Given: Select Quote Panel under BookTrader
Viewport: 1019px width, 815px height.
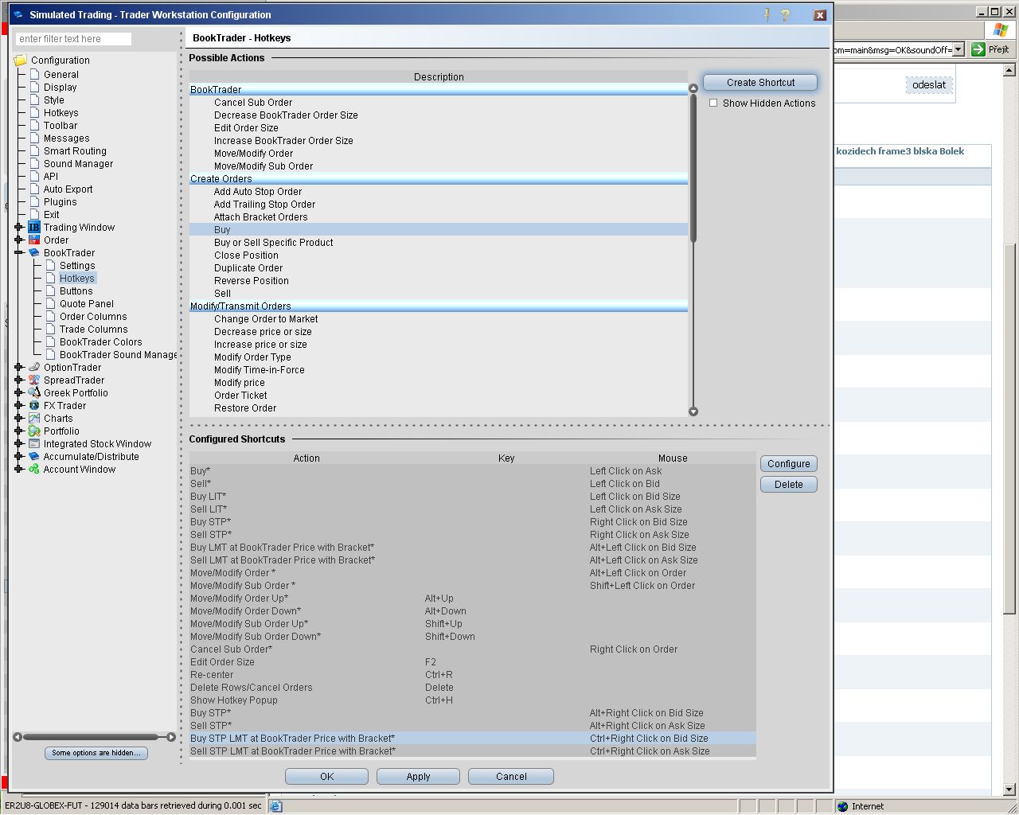Looking at the screenshot, I should click(x=86, y=304).
